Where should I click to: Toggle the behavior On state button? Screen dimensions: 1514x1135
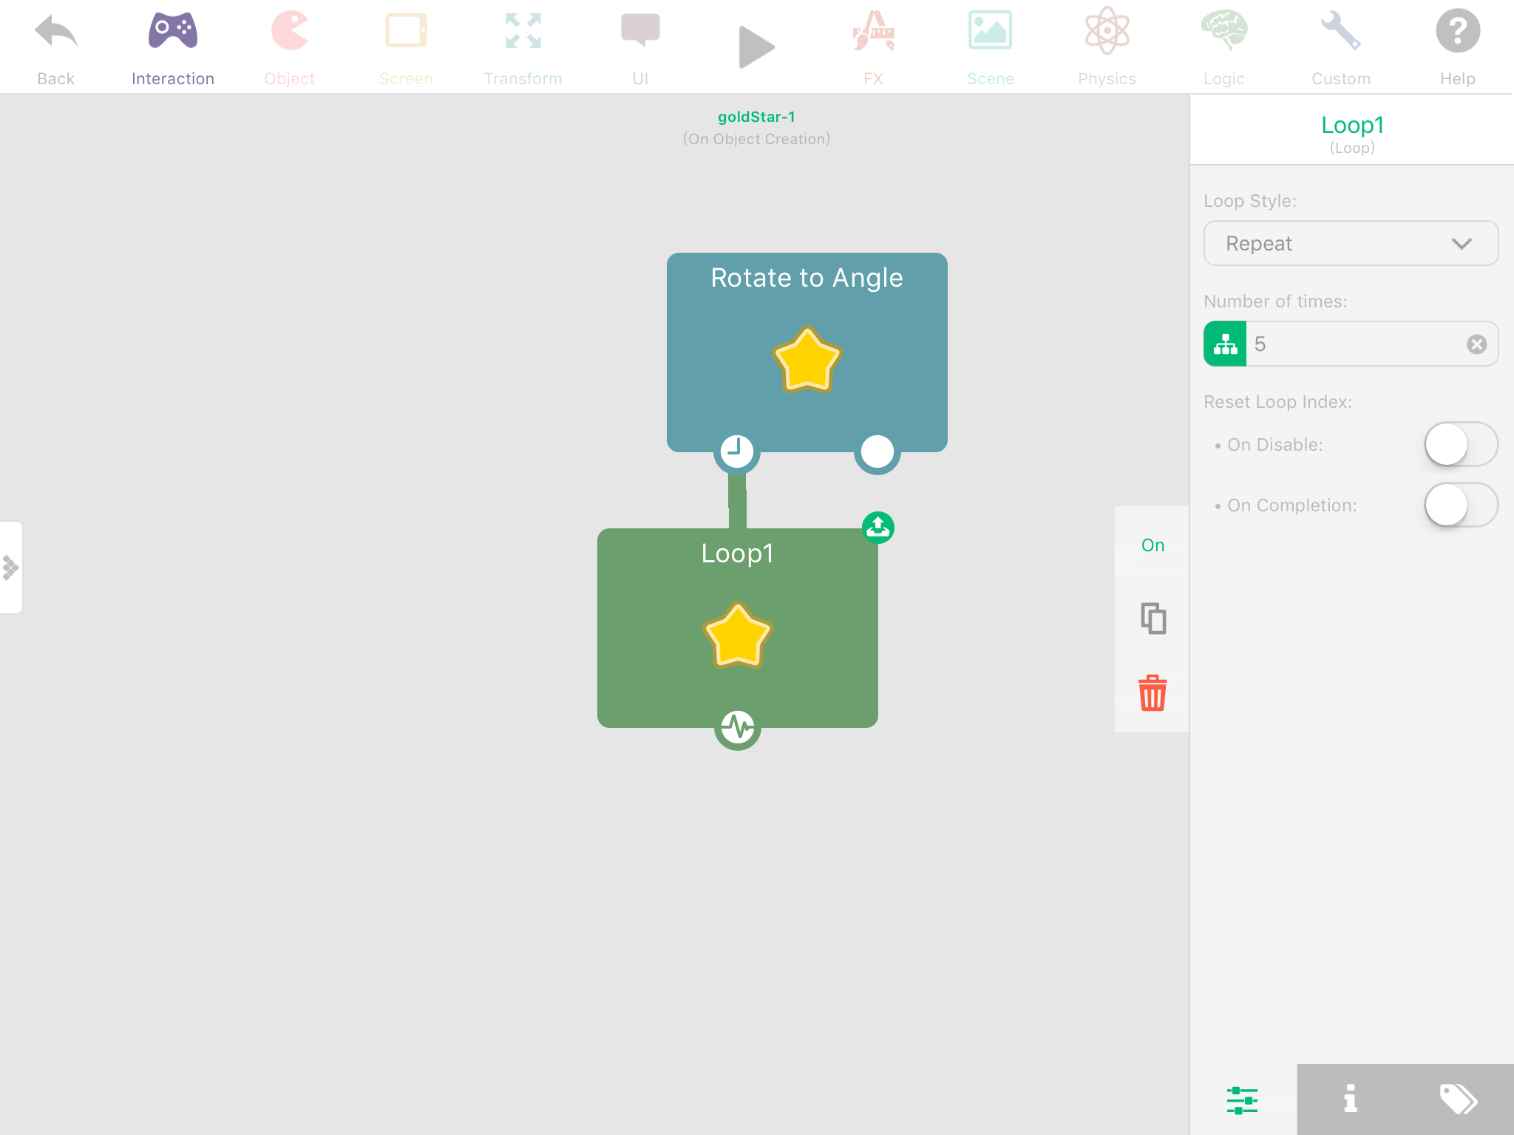[1152, 545]
